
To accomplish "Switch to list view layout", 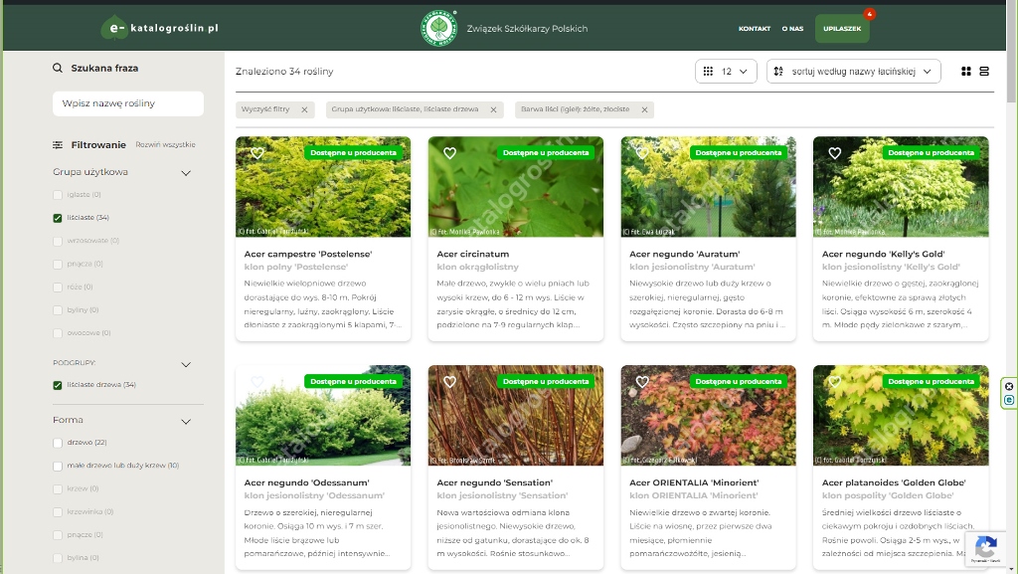I will pyautogui.click(x=984, y=72).
